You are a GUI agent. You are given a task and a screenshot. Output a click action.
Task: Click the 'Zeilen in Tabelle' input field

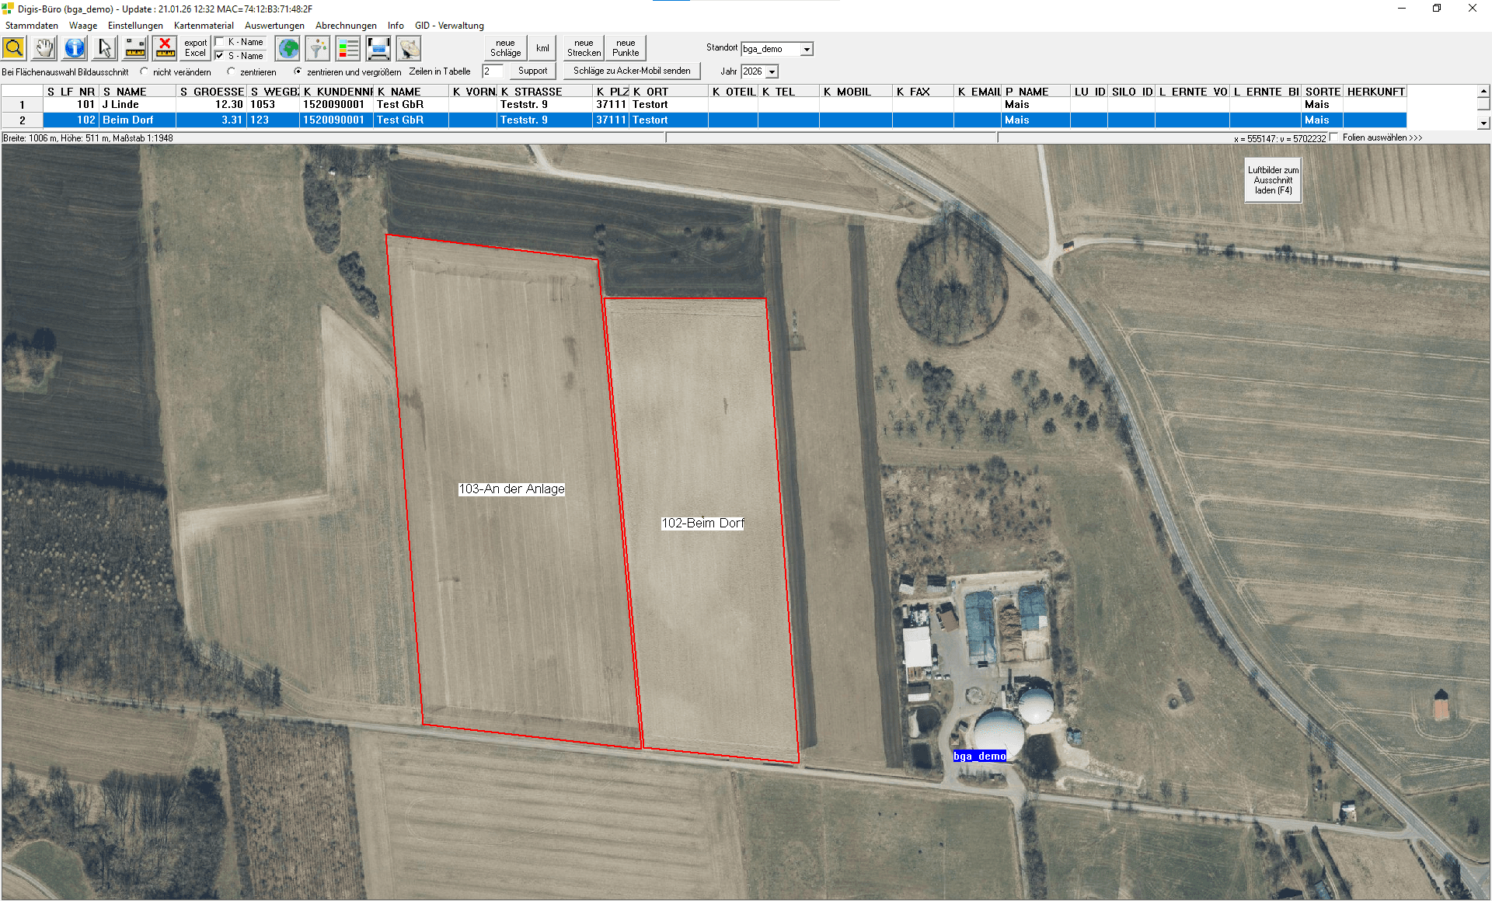click(x=492, y=71)
